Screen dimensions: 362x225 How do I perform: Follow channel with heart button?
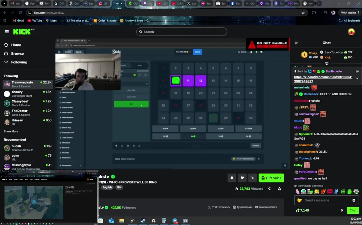pos(242,178)
